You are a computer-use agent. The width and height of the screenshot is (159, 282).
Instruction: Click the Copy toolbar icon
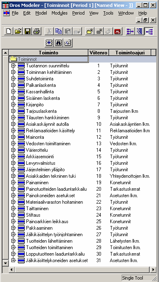point(58,31)
